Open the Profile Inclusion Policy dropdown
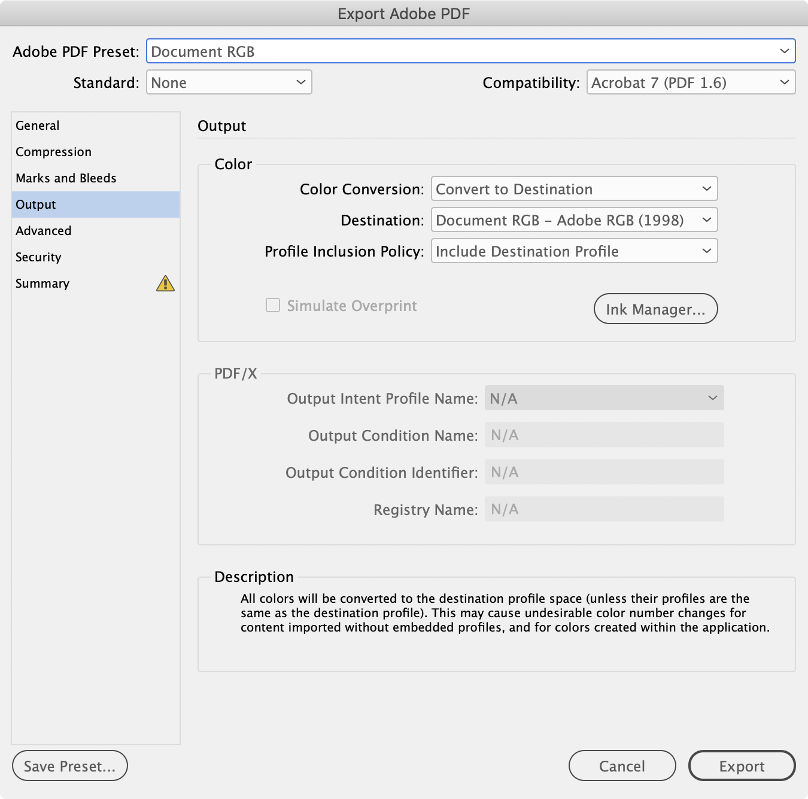Viewport: 808px width, 799px height. 574,251
